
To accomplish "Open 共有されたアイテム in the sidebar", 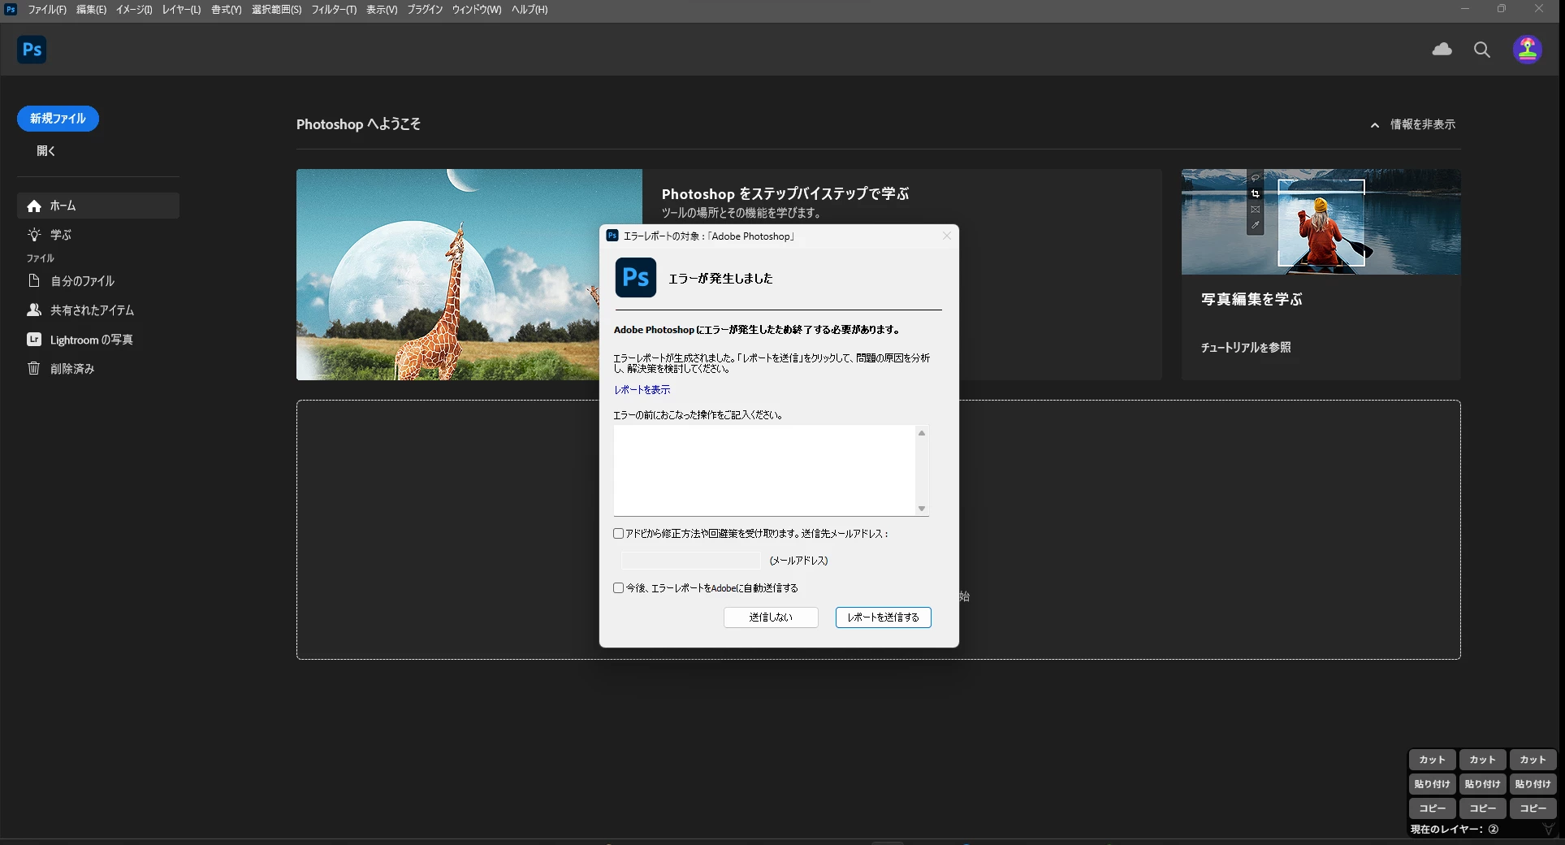I will 98,310.
